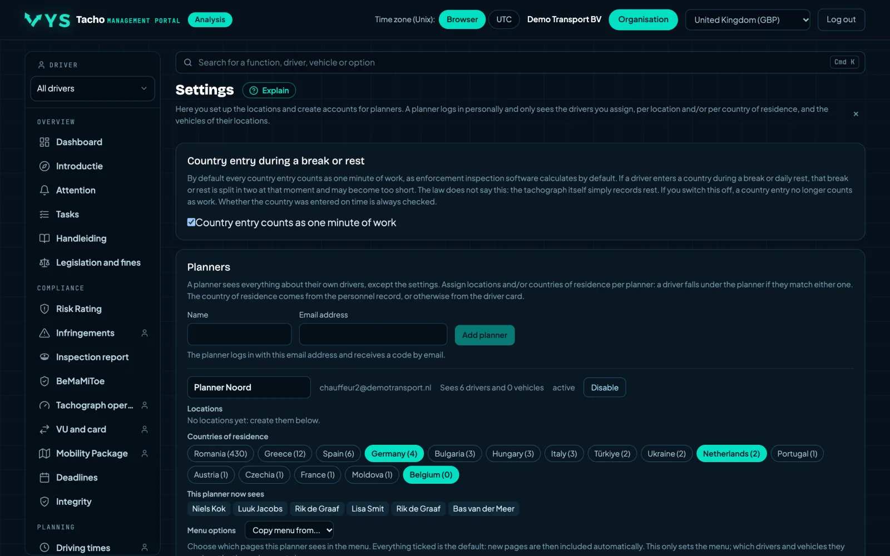Open the All drivers dropdown
890x556 pixels.
pyautogui.click(x=92, y=88)
